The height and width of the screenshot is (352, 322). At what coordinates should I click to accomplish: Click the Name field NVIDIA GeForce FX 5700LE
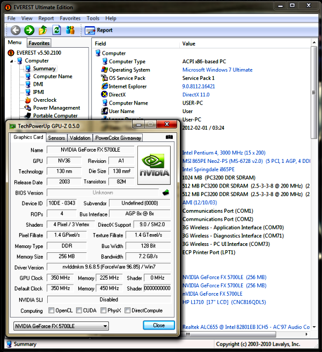tap(90, 149)
